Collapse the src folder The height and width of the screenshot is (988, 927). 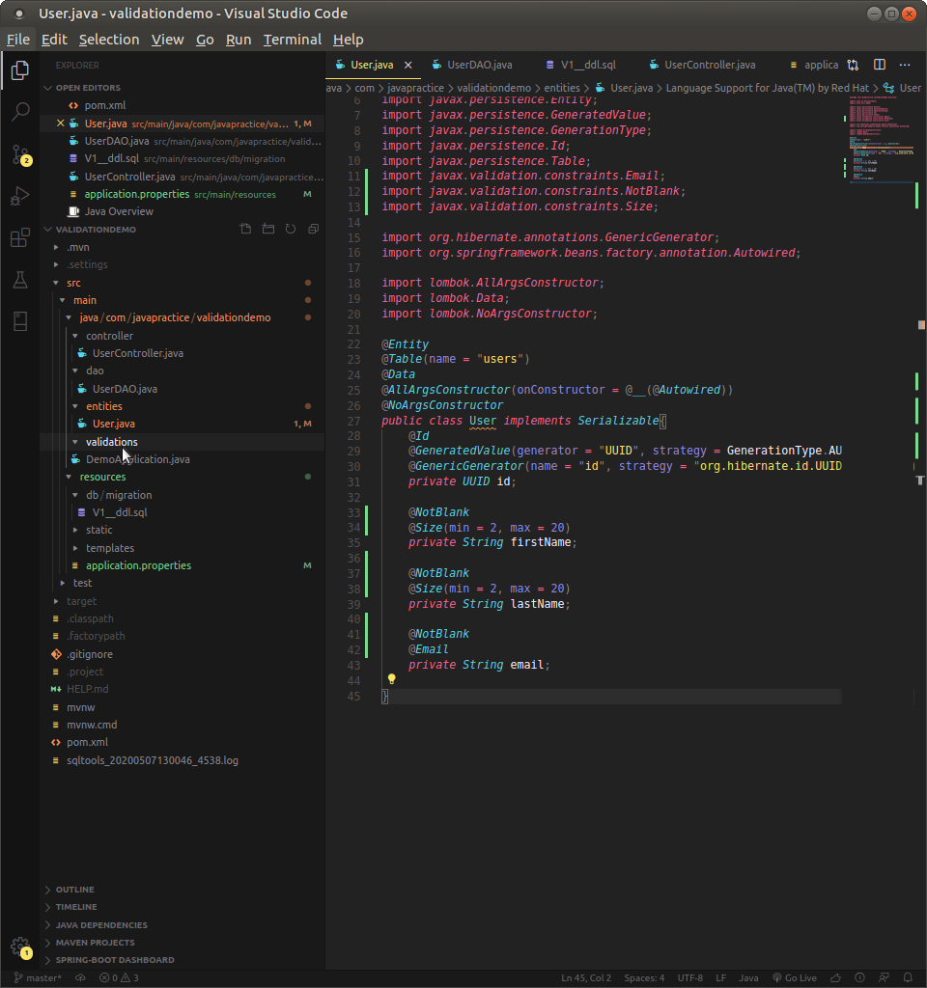[x=74, y=282]
